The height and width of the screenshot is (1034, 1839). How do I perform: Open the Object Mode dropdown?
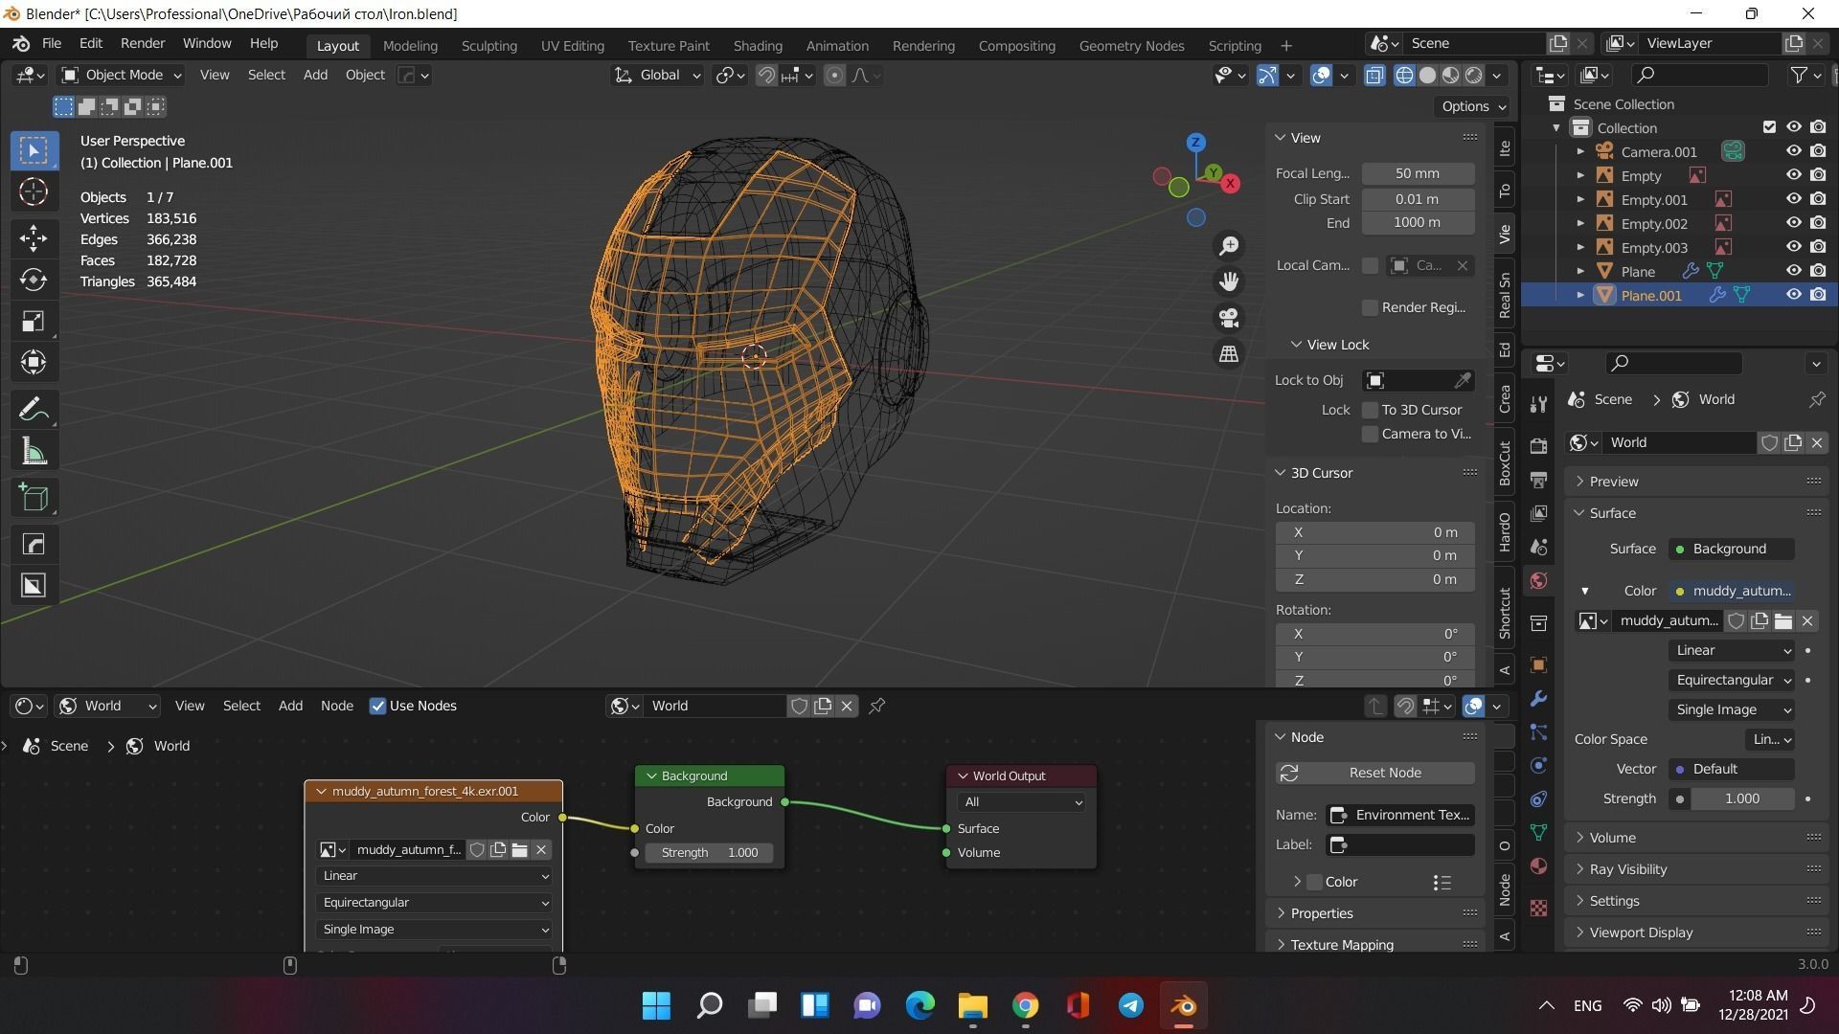(x=122, y=75)
